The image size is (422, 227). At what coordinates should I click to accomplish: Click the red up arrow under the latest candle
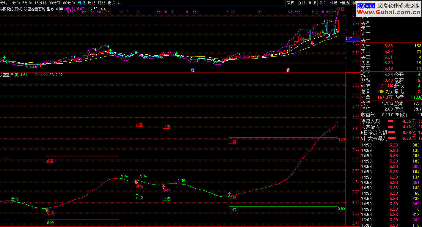(338, 31)
